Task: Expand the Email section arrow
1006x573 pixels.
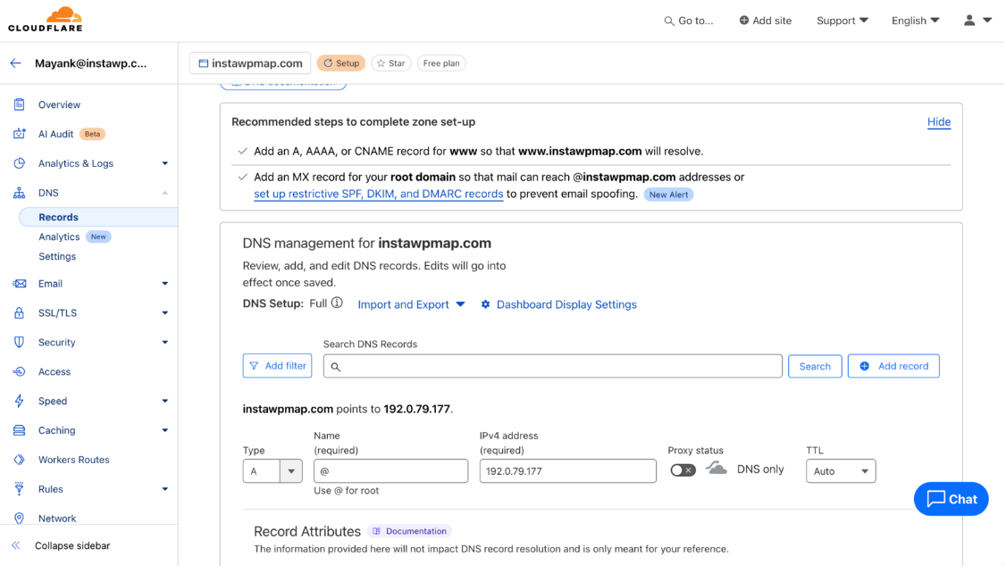Action: [x=165, y=283]
